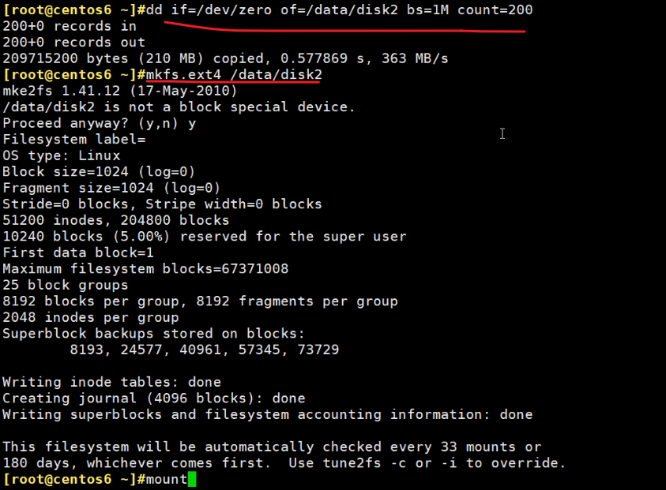Click the 'Creating journal (4096 blocks): done' line
The image size is (666, 490).
(x=154, y=398)
